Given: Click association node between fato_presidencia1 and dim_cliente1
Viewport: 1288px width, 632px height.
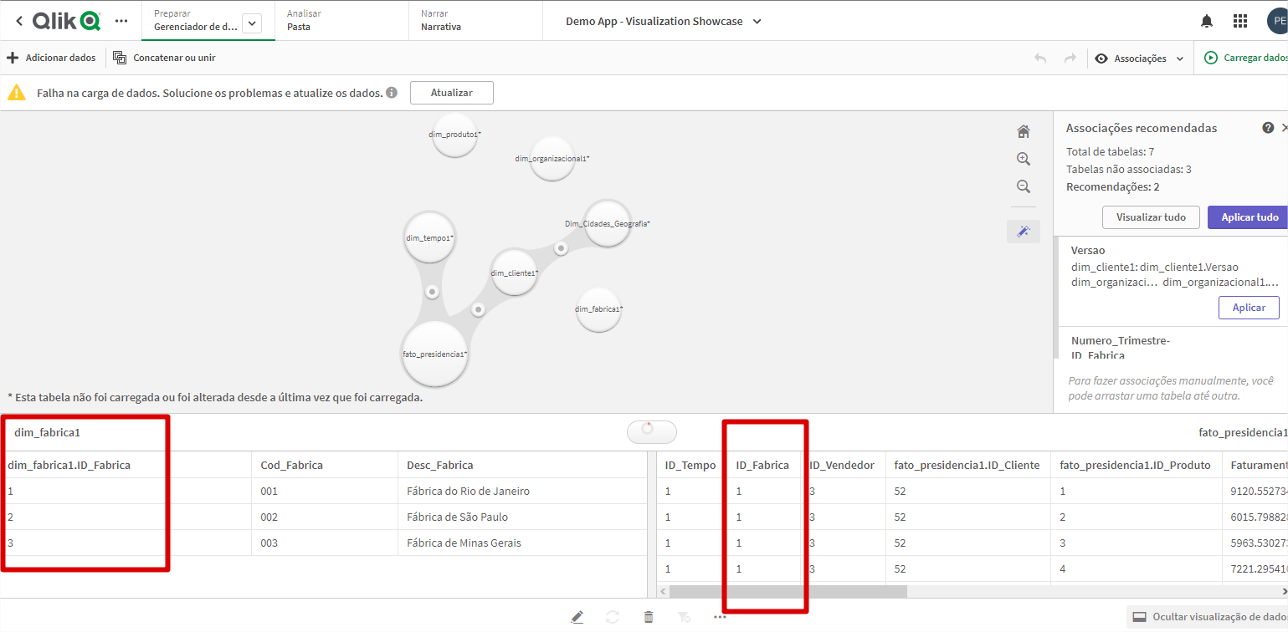Looking at the screenshot, I should pyautogui.click(x=478, y=309).
